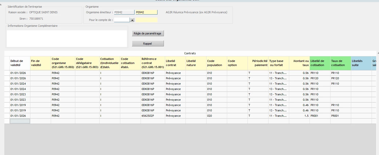Click the Périodicité paiement column header

[x=258, y=63]
